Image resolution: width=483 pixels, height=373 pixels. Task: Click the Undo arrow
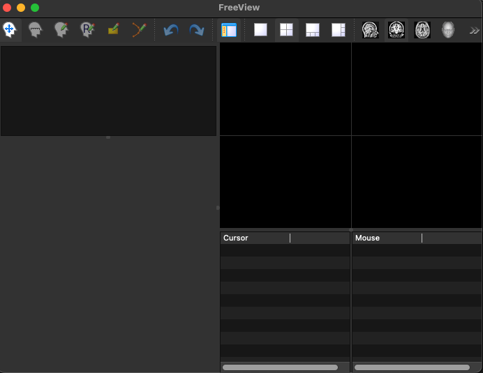[171, 30]
